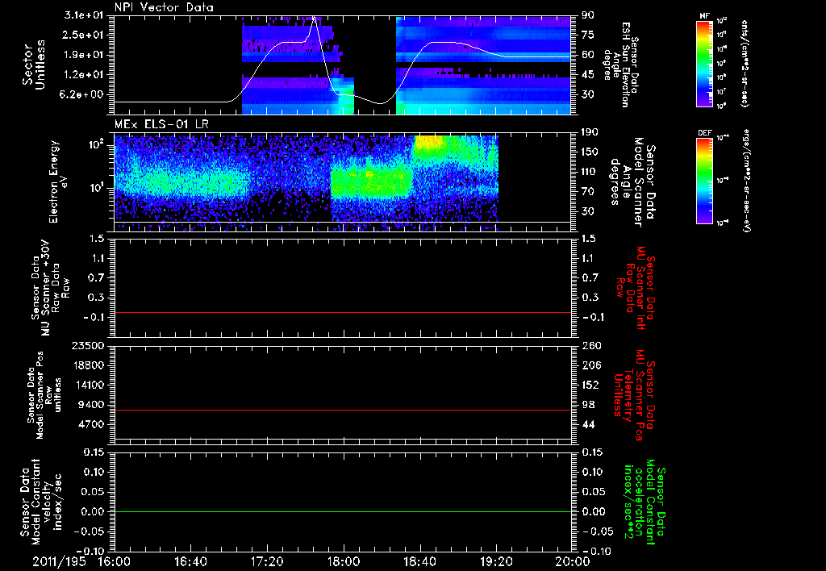Click the '206' telemetry tick value
The height and width of the screenshot is (571, 826).
pos(590,365)
